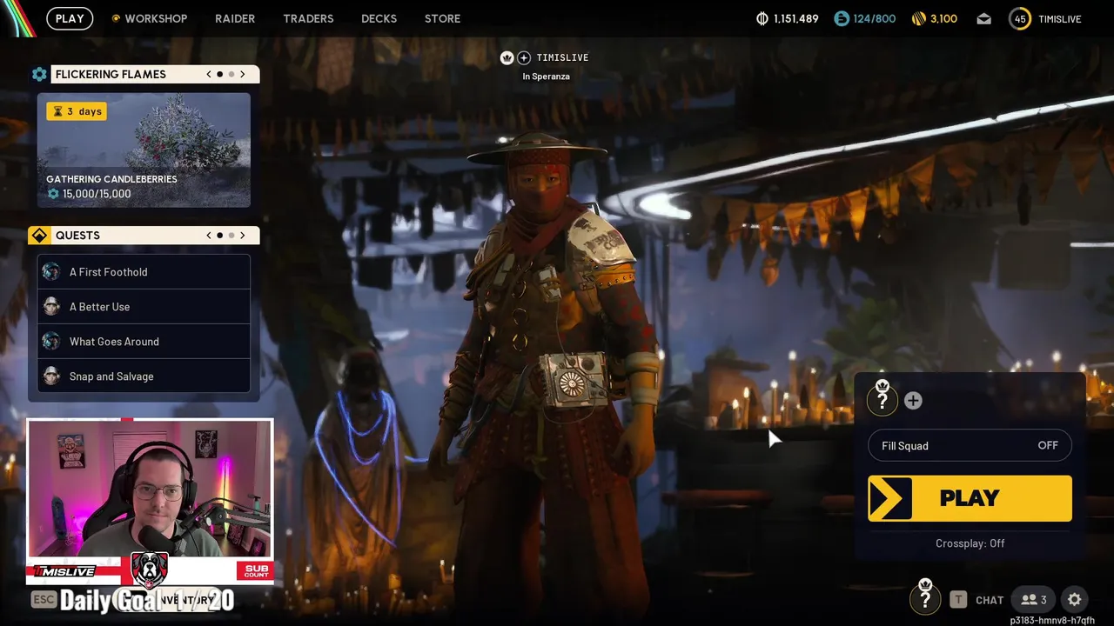The height and width of the screenshot is (626, 1114).
Task: Go to next Flickering Flames page arrow
Action: [243, 74]
